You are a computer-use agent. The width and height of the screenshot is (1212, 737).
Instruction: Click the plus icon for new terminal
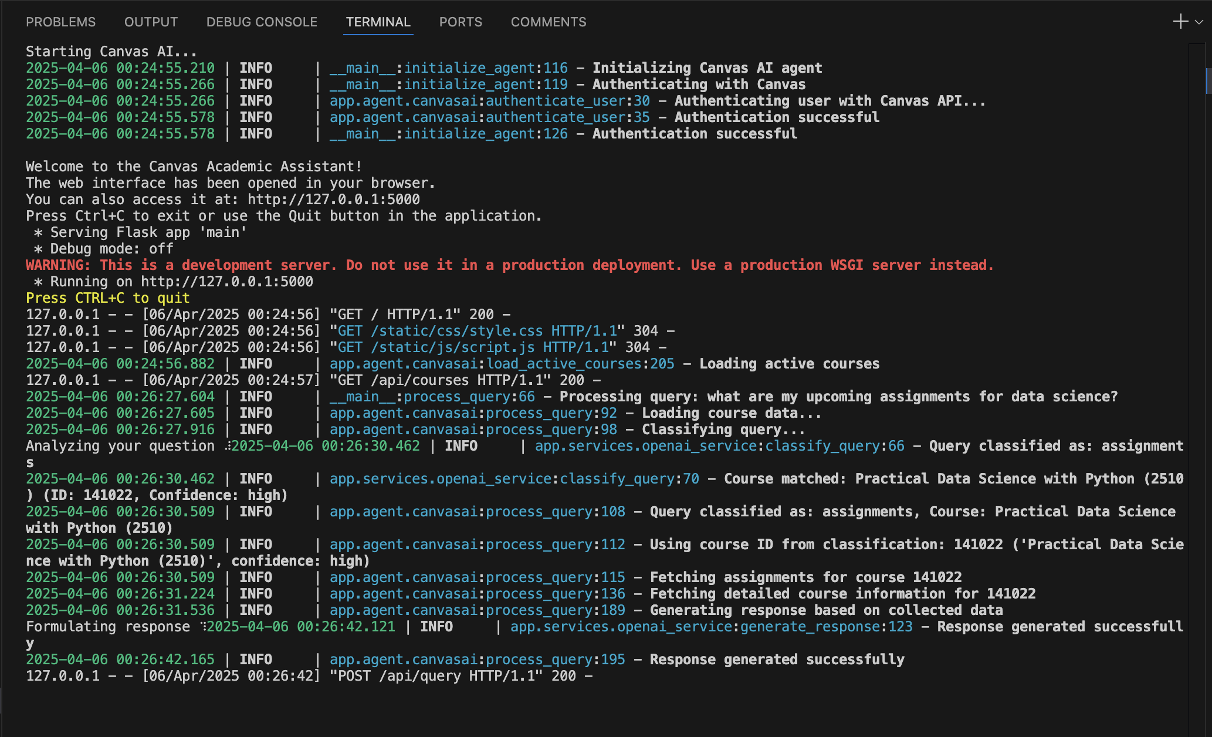click(x=1180, y=22)
